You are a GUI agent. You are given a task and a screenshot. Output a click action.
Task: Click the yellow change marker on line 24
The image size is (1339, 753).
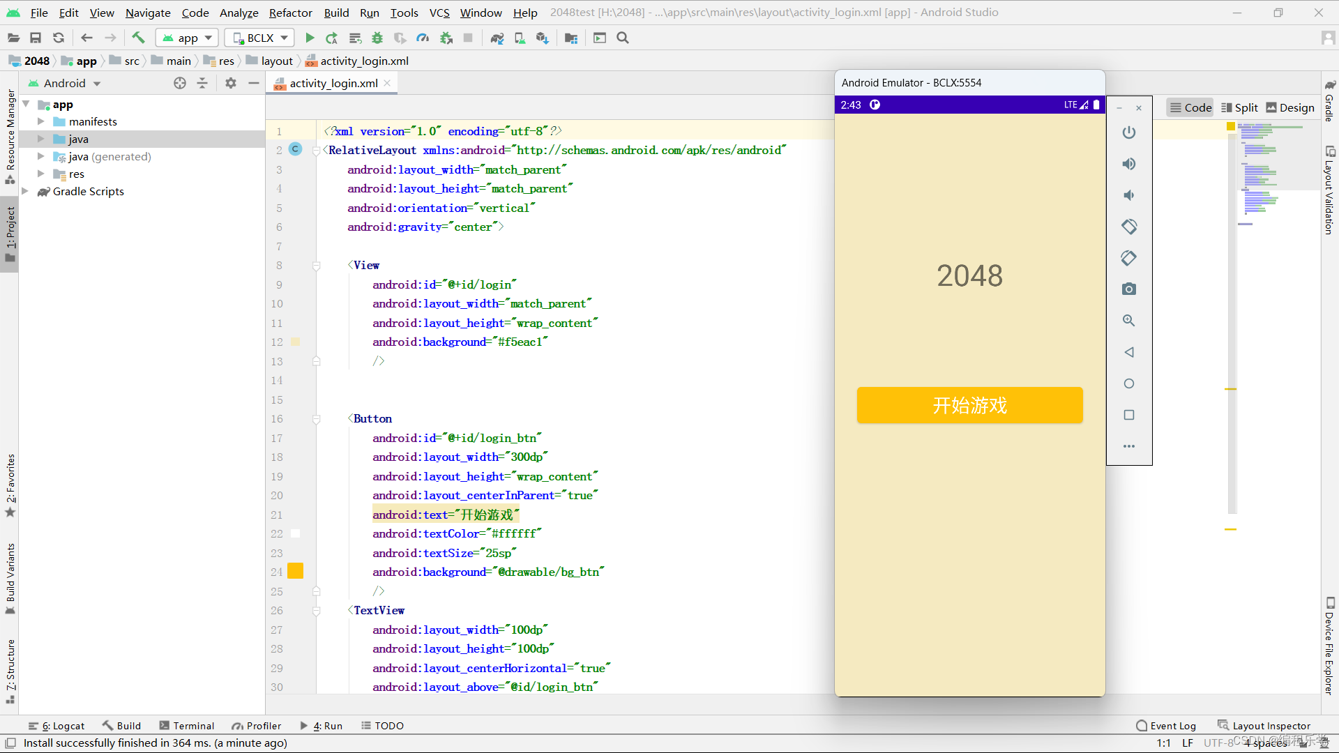tap(296, 570)
